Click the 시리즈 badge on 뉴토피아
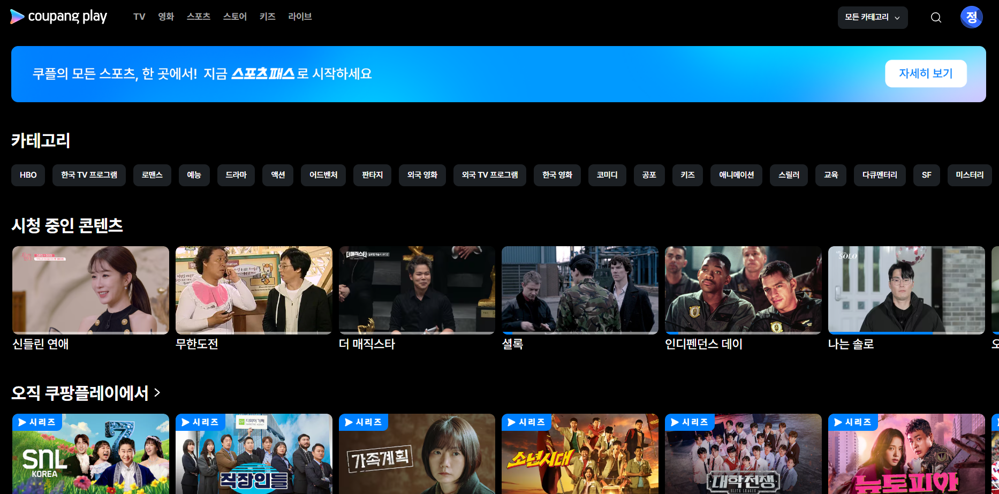The height and width of the screenshot is (494, 999). coord(853,422)
